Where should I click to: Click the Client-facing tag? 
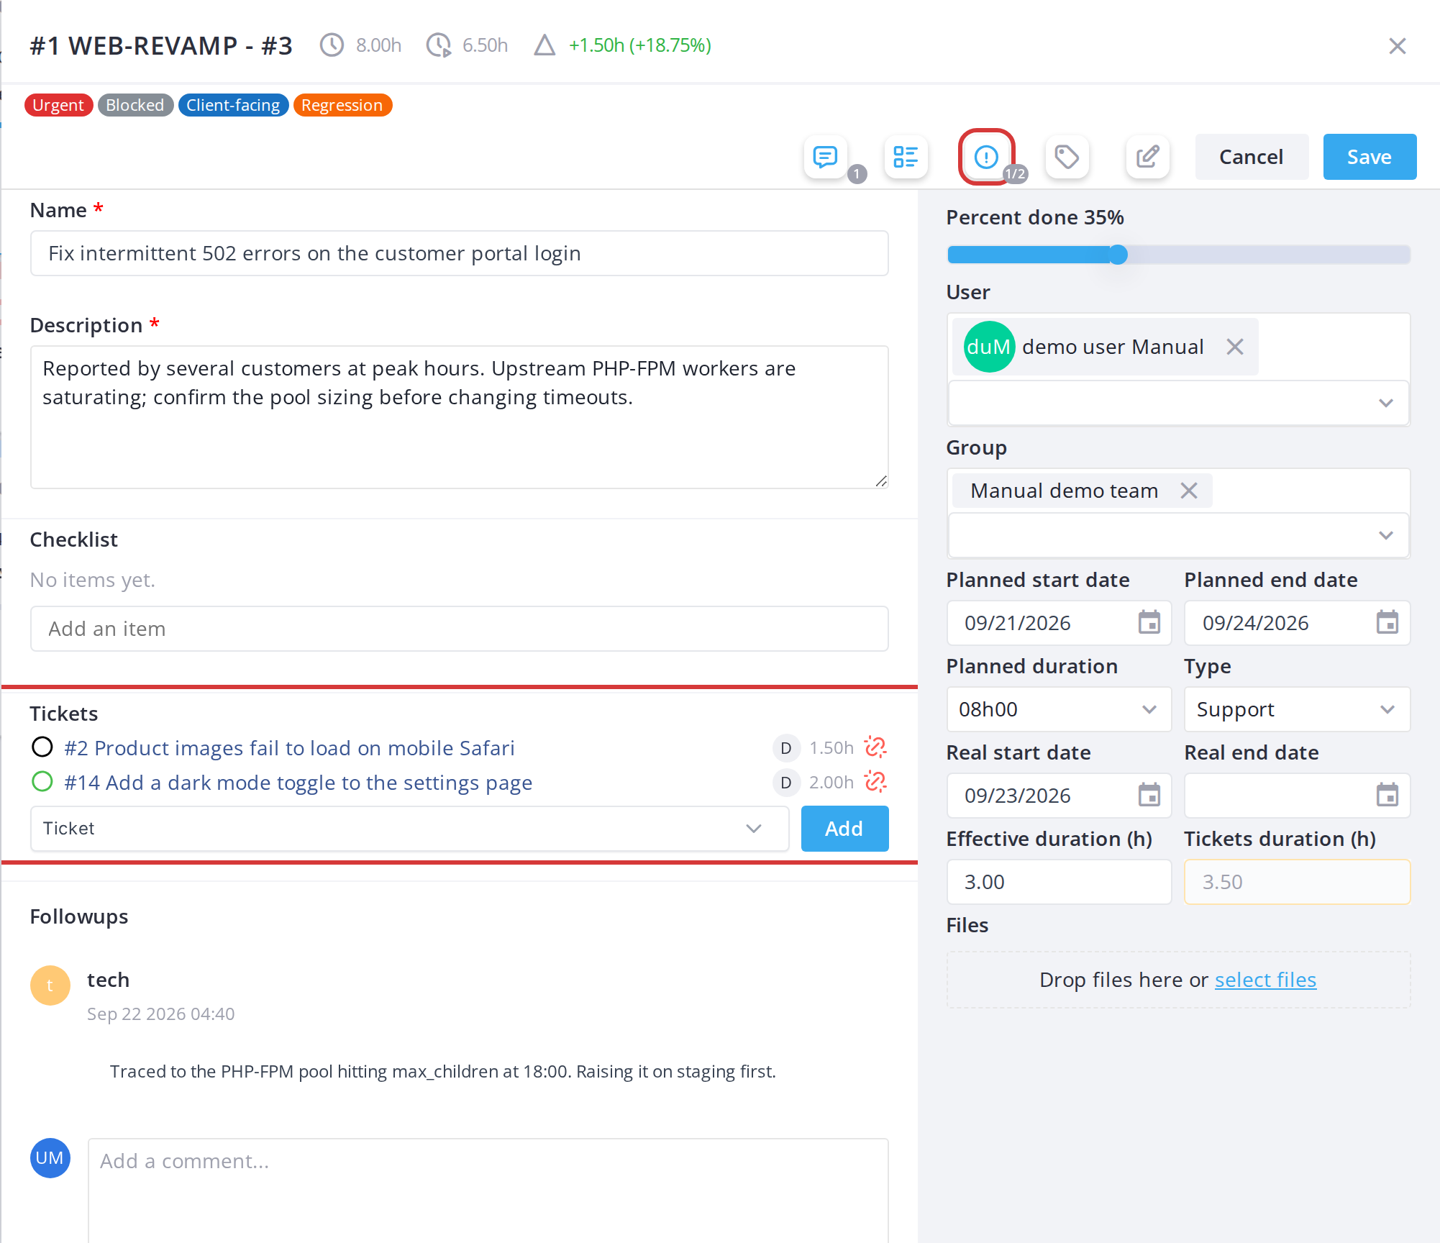(233, 105)
